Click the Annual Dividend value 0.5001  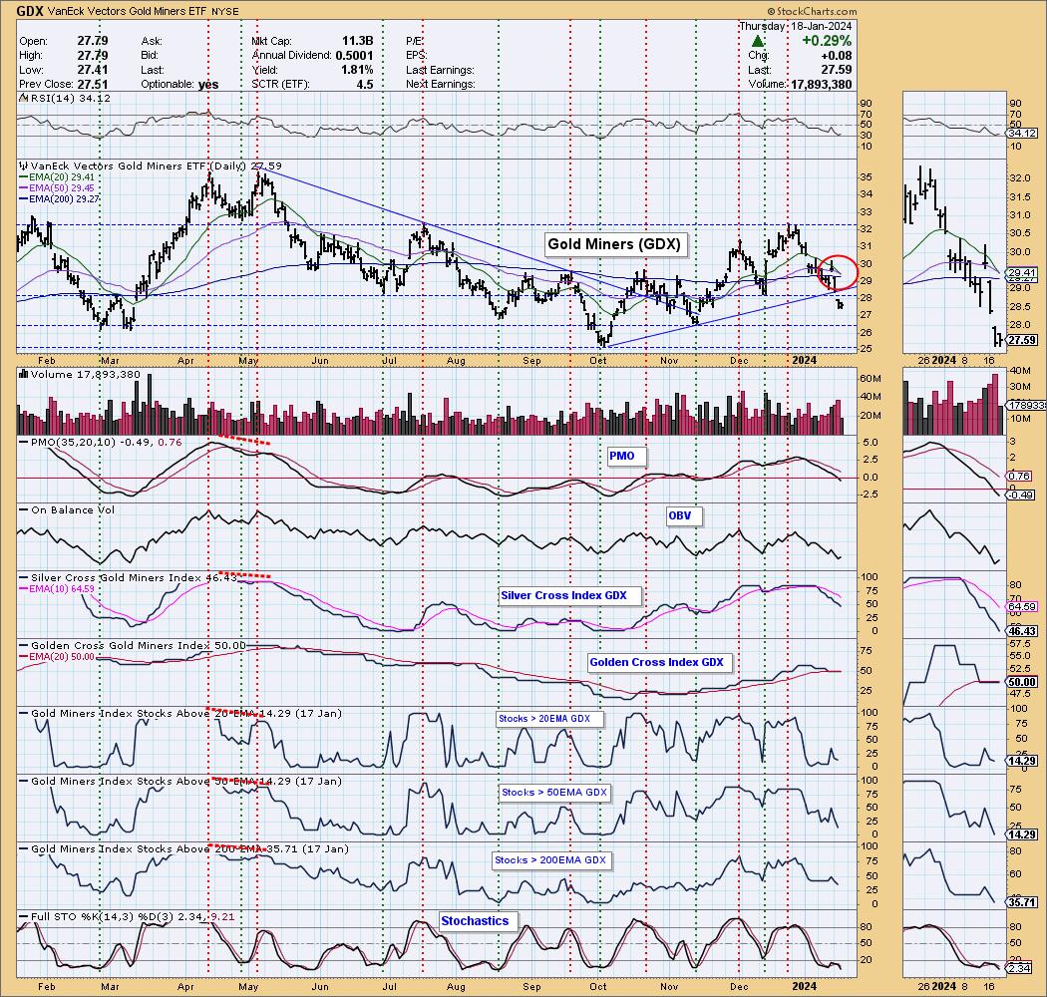[x=354, y=56]
